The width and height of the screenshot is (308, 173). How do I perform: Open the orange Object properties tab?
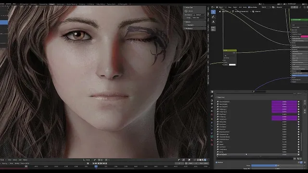tap(212, 119)
